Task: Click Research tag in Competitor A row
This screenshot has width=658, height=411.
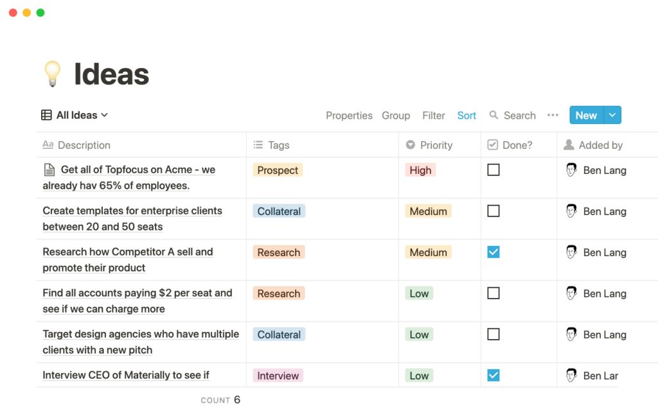Action: click(279, 252)
